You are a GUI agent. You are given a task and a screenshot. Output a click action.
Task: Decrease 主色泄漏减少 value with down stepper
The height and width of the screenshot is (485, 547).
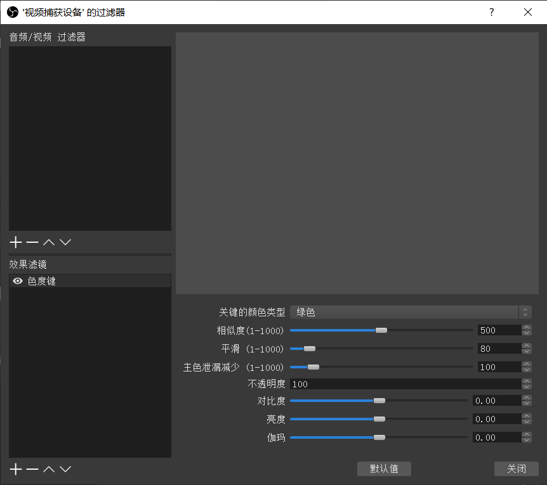pyautogui.click(x=527, y=370)
